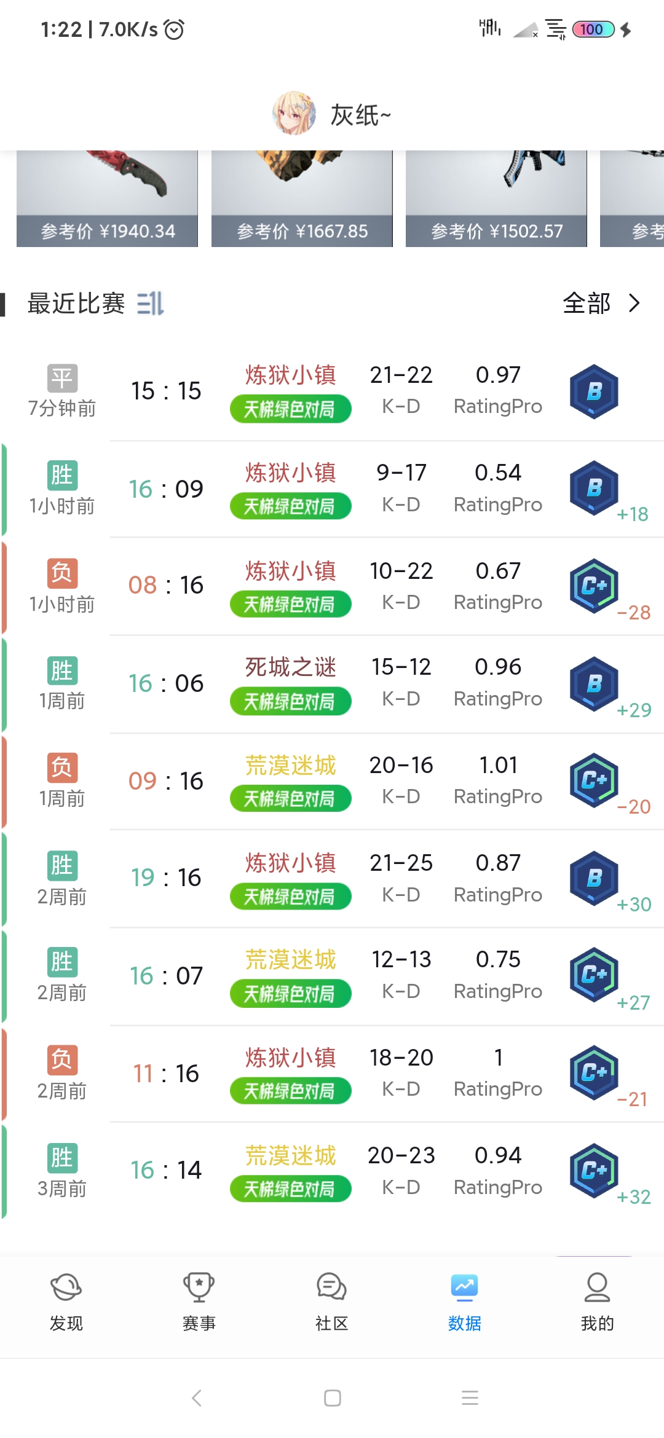Open the 死城之谜 match with score 16 : 06
This screenshot has height=1438, width=664.
pos(332,684)
